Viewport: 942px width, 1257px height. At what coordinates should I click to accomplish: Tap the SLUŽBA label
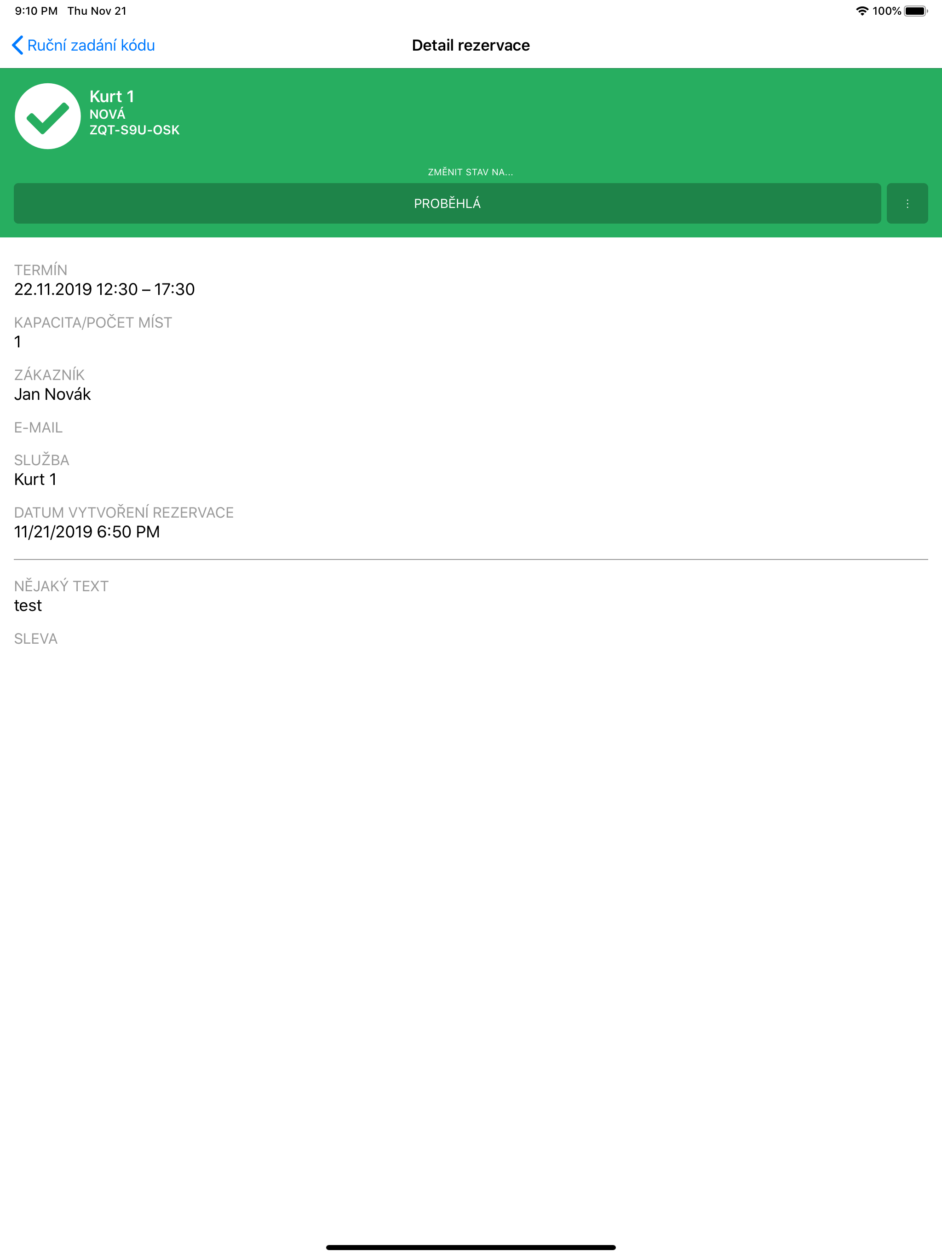coord(42,460)
